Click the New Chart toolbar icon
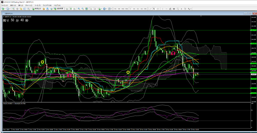The height and width of the screenshot is (133, 257). coord(3,9)
